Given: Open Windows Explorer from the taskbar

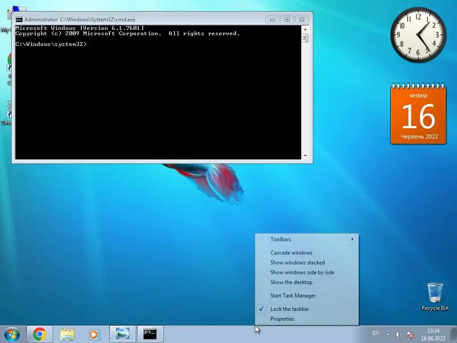Looking at the screenshot, I should point(67,334).
